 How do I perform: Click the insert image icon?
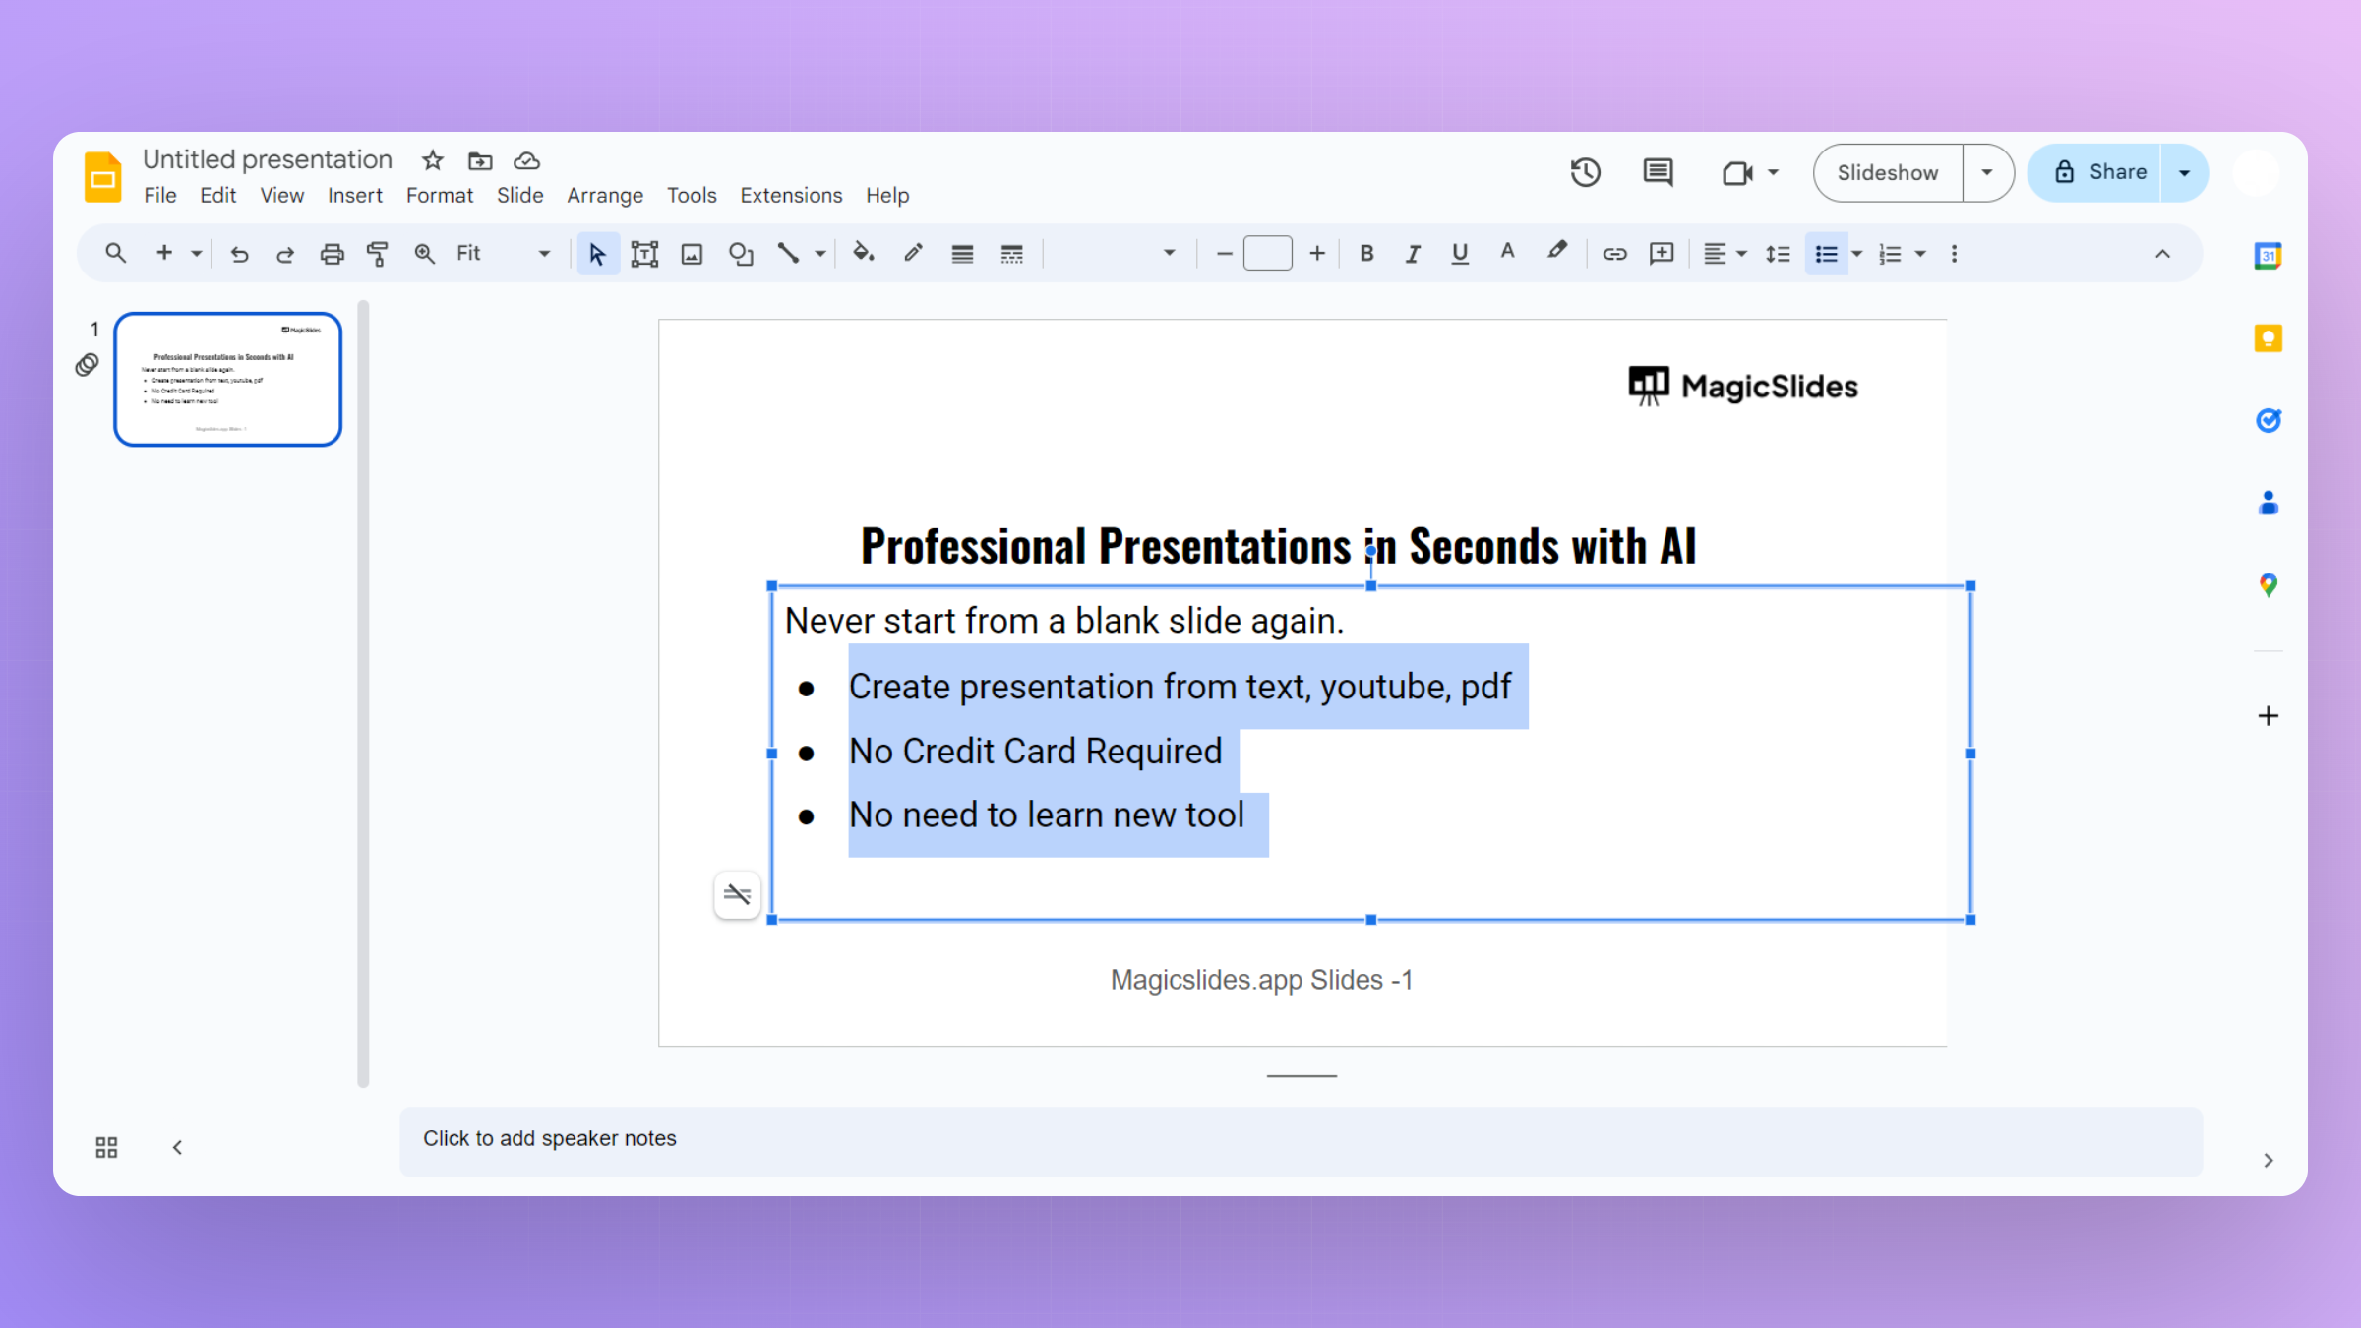[x=692, y=254]
